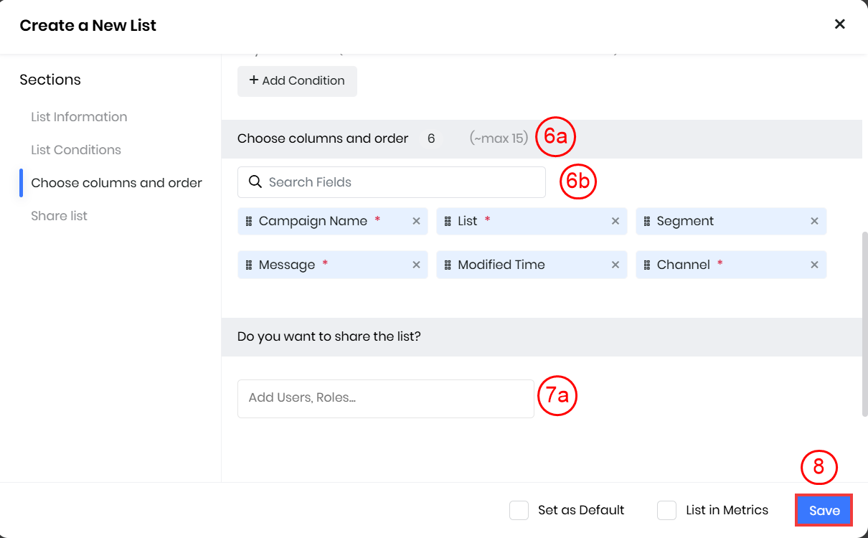This screenshot has width=868, height=538.
Task: Focus the Add Users, Roles field
Action: 385,398
